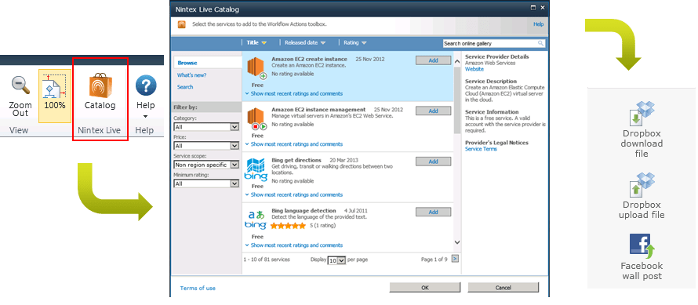Screen dimensions: 698x305
Task: Click the Amazon EC2 instance management title
Action: [x=318, y=110]
